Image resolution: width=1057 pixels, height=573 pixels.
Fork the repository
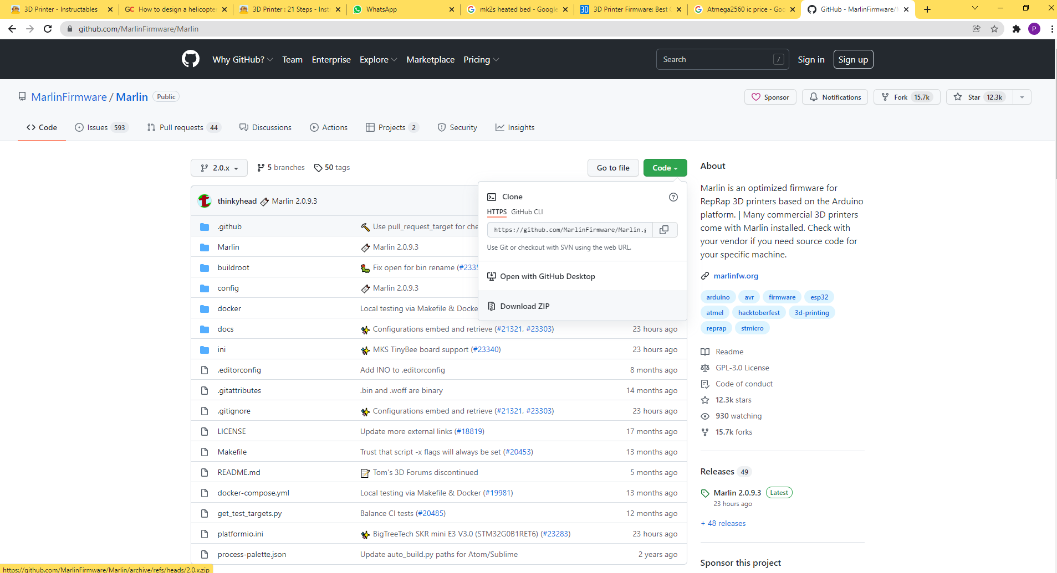point(907,97)
